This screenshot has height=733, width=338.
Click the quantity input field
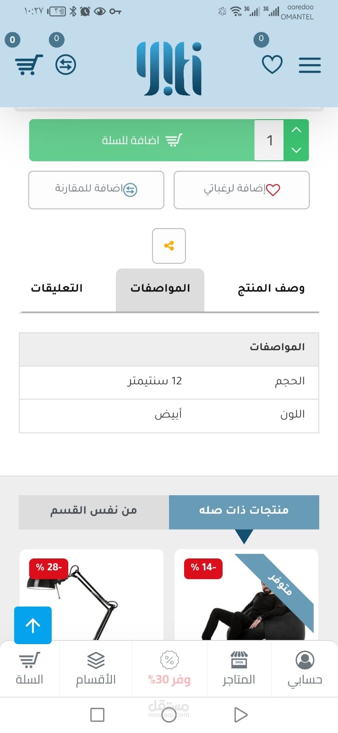(269, 140)
